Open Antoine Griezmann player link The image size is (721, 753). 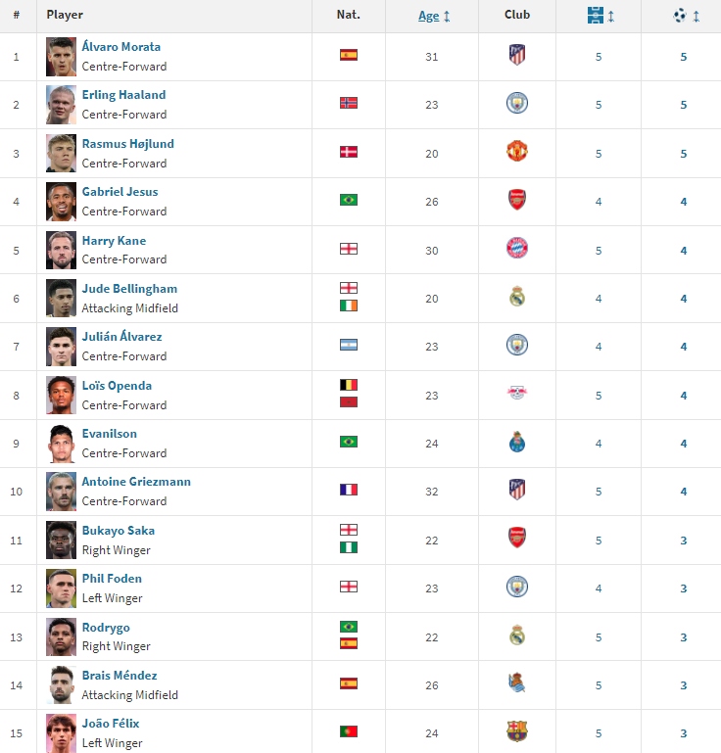tap(136, 481)
